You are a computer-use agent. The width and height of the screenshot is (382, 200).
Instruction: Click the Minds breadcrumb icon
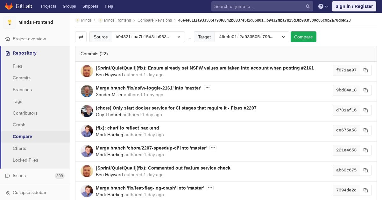tap(77, 20)
